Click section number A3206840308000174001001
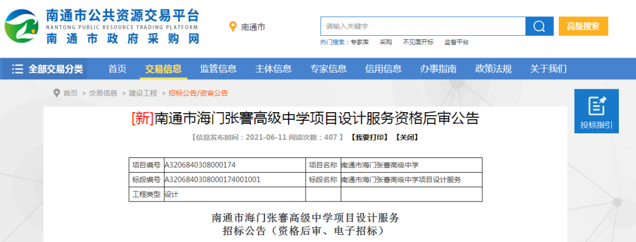The height and width of the screenshot is (242, 636). (x=212, y=180)
